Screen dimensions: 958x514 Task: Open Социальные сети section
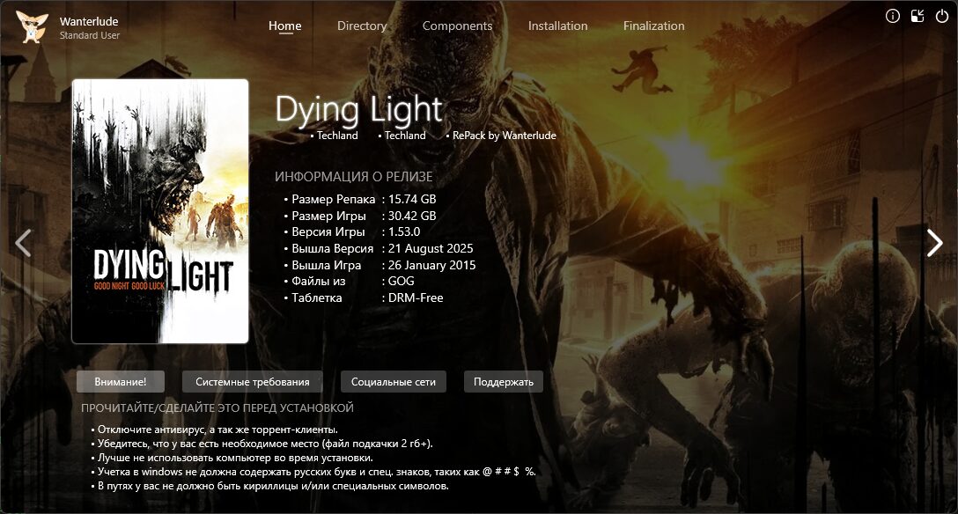point(394,381)
